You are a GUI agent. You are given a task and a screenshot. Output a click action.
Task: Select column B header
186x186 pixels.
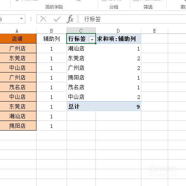[x=52, y=31]
